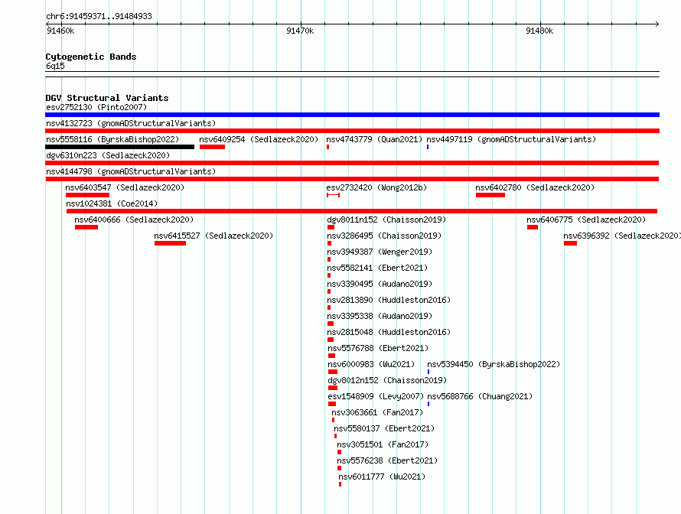Click nsv6396392 (Sedlazeck2020) label
Image resolution: width=681 pixels, height=514 pixels.
click(622, 236)
